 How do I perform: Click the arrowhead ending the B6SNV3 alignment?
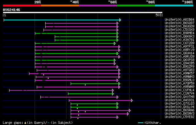point(128,114)
